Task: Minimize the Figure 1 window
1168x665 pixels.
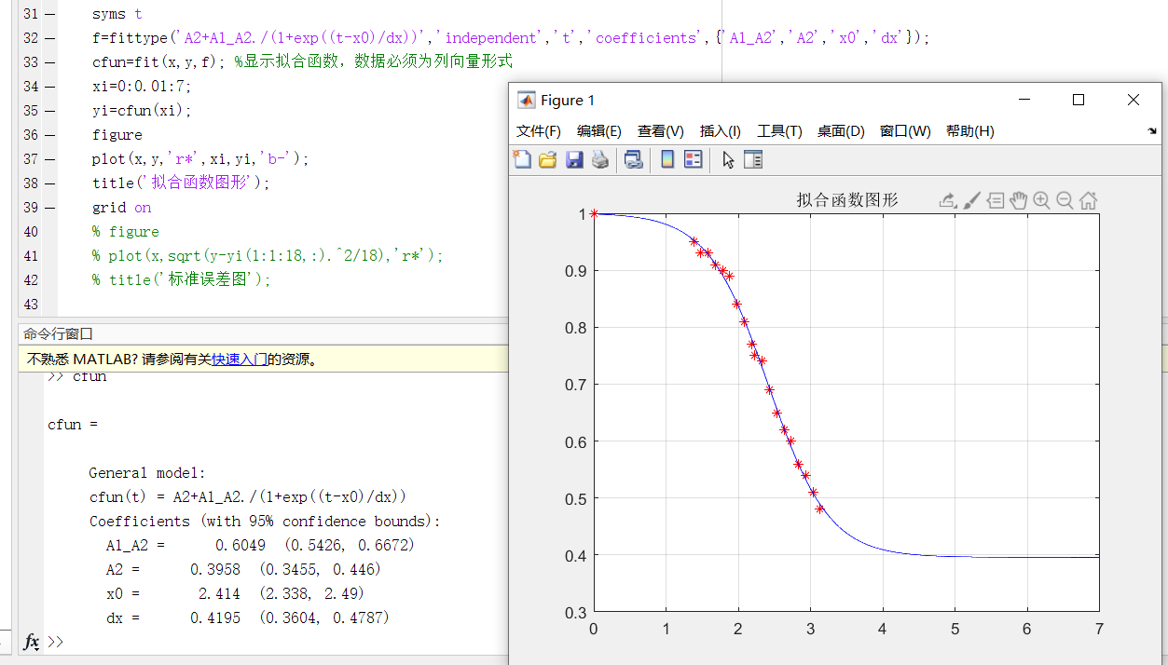Action: 1024,101
